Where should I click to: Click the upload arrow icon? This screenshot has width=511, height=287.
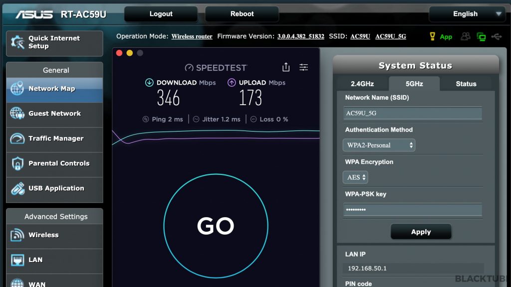[x=232, y=83]
